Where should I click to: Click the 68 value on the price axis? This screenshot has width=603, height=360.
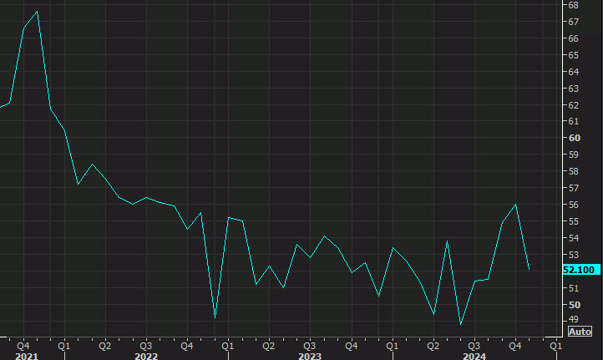(x=574, y=5)
